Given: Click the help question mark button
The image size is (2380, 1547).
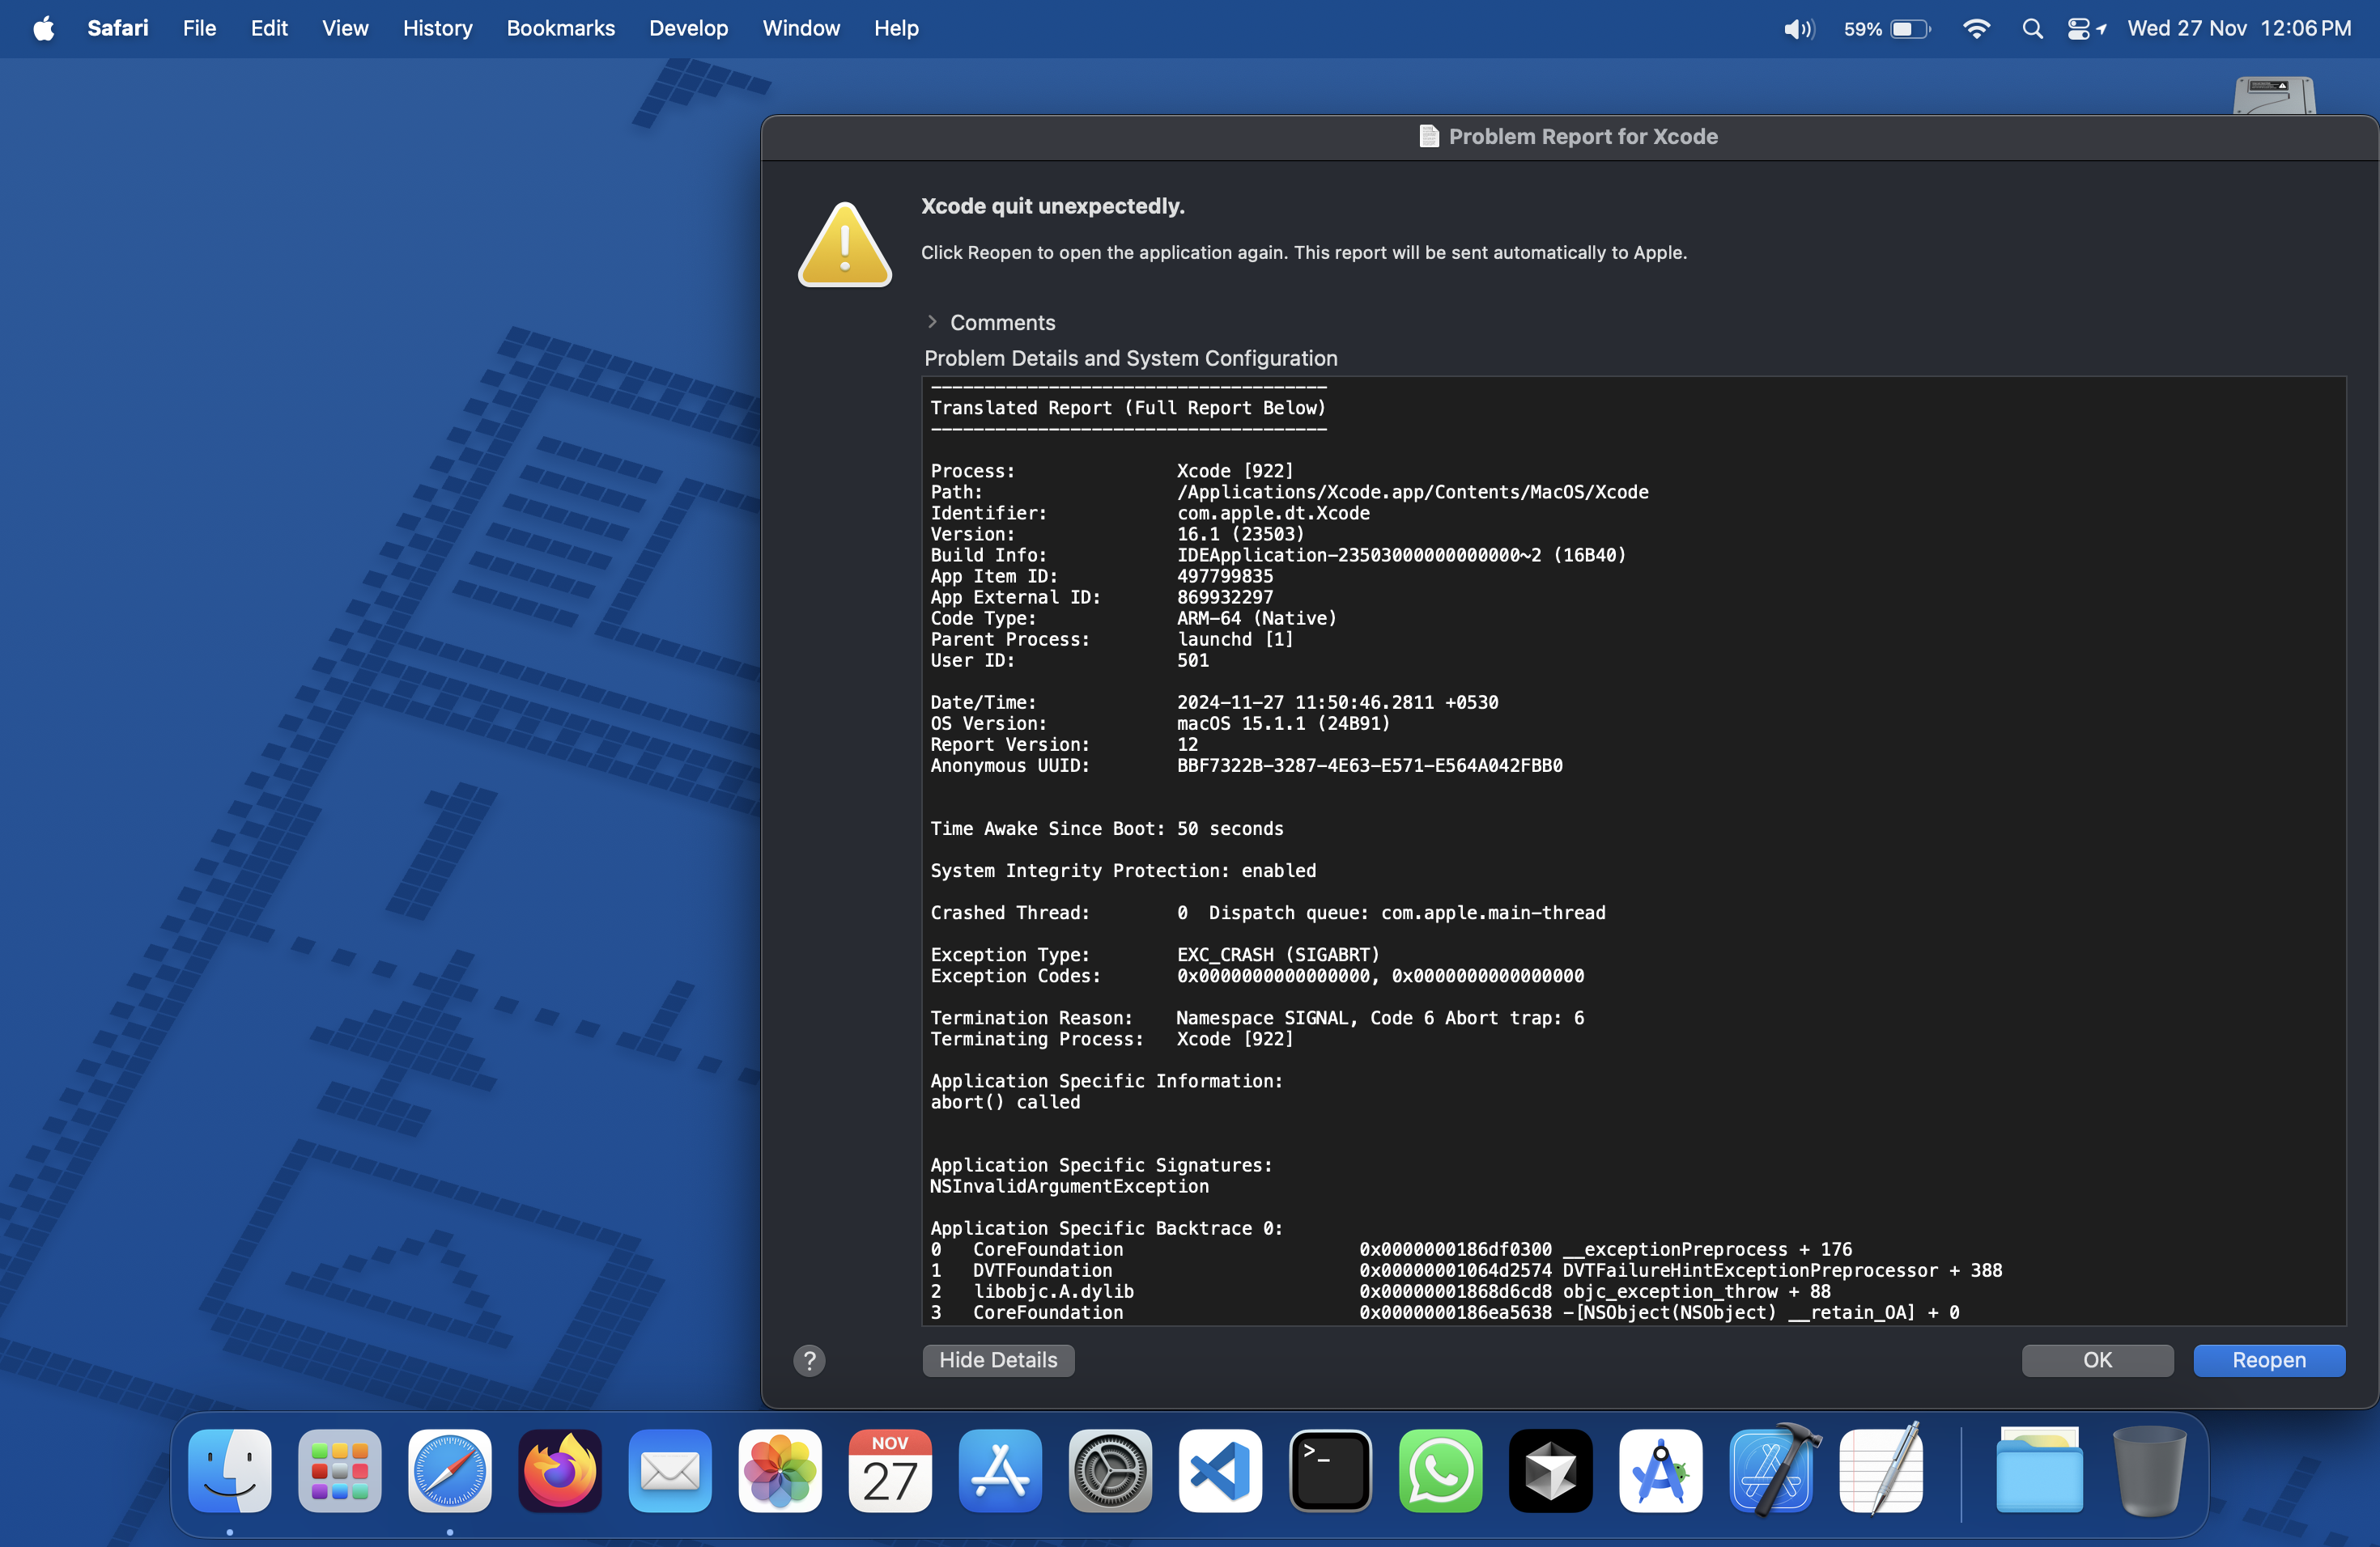Looking at the screenshot, I should coord(809,1359).
